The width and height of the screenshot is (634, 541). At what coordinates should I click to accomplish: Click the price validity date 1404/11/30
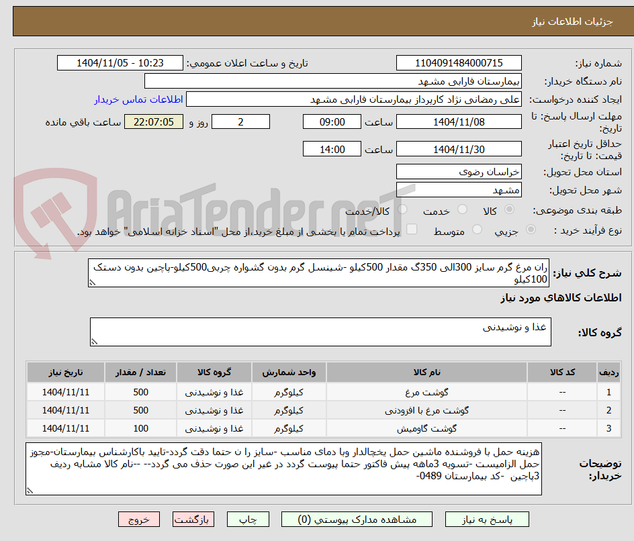click(x=459, y=149)
